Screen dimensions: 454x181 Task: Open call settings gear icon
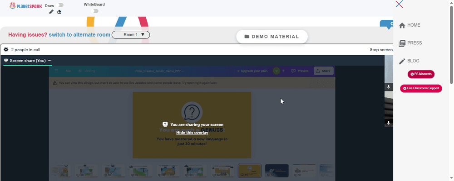[6, 50]
